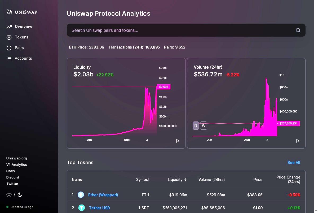Click the Uniswap Protocol Analytics heading

tap(108, 14)
